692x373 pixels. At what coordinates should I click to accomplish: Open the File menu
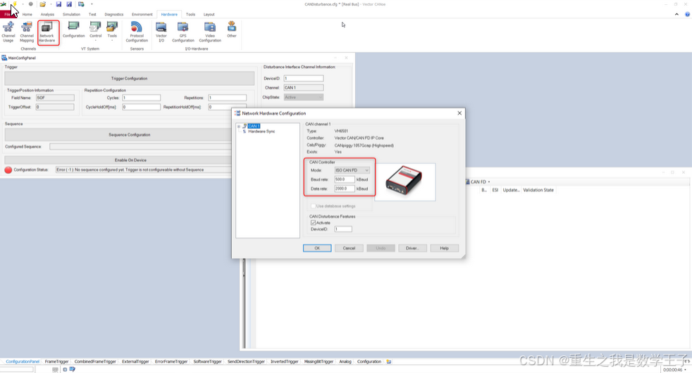(x=8, y=15)
